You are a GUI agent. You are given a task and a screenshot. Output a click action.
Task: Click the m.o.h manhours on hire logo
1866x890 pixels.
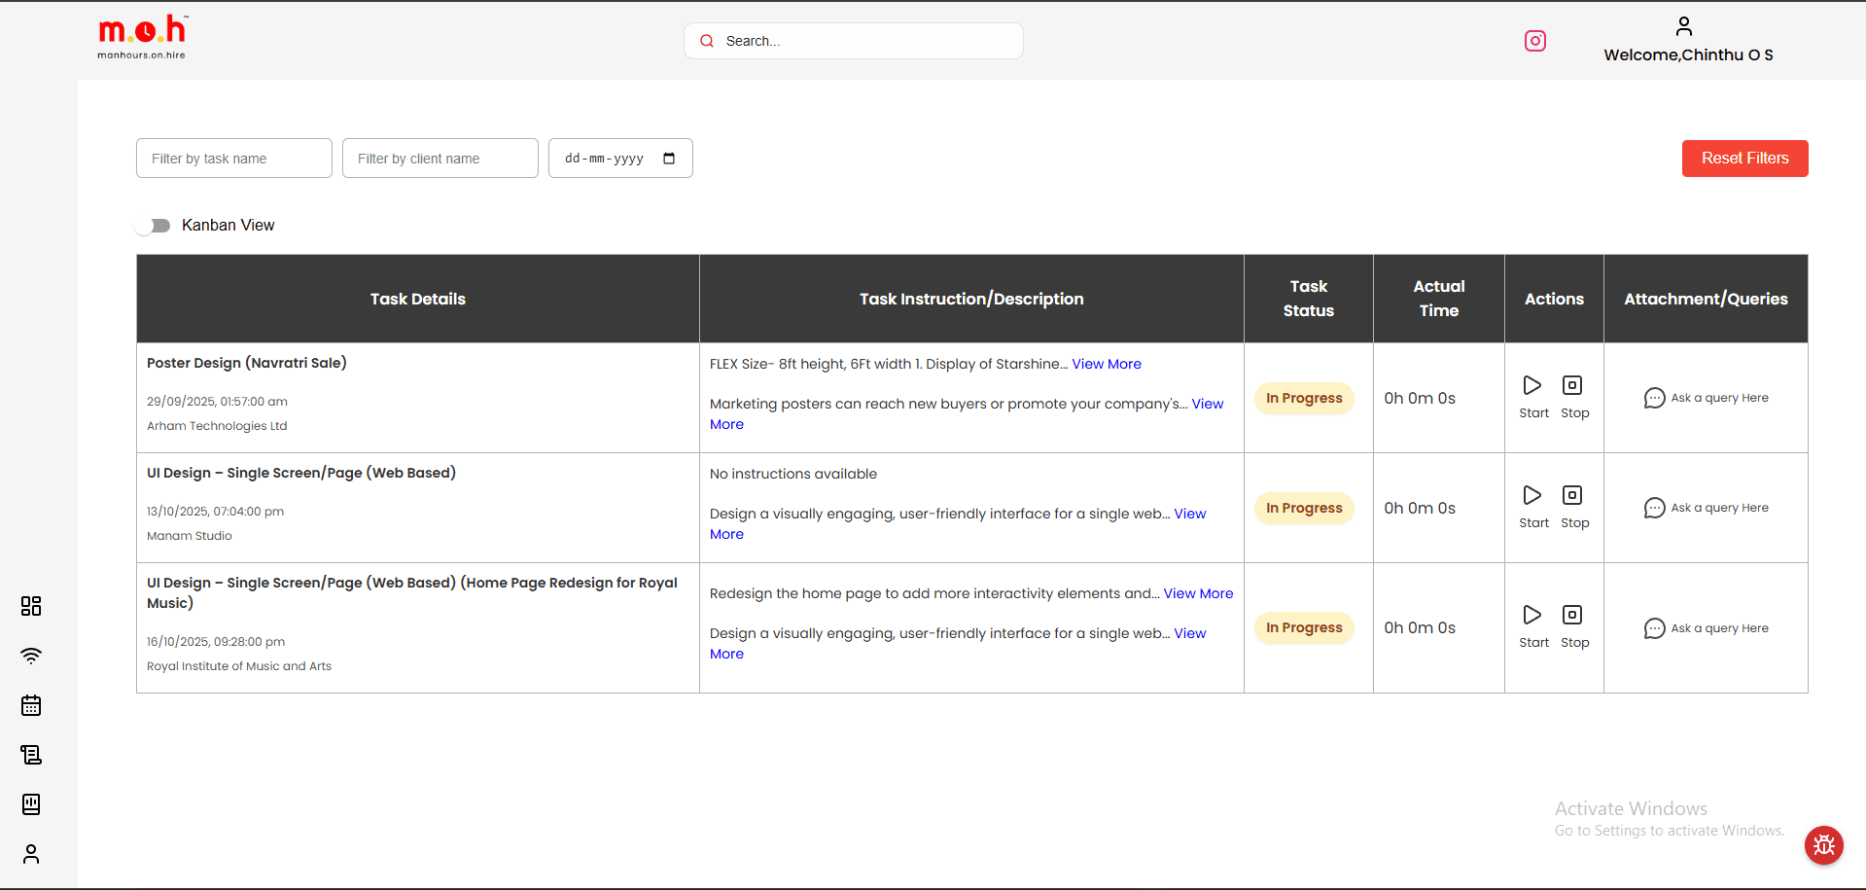click(x=142, y=38)
